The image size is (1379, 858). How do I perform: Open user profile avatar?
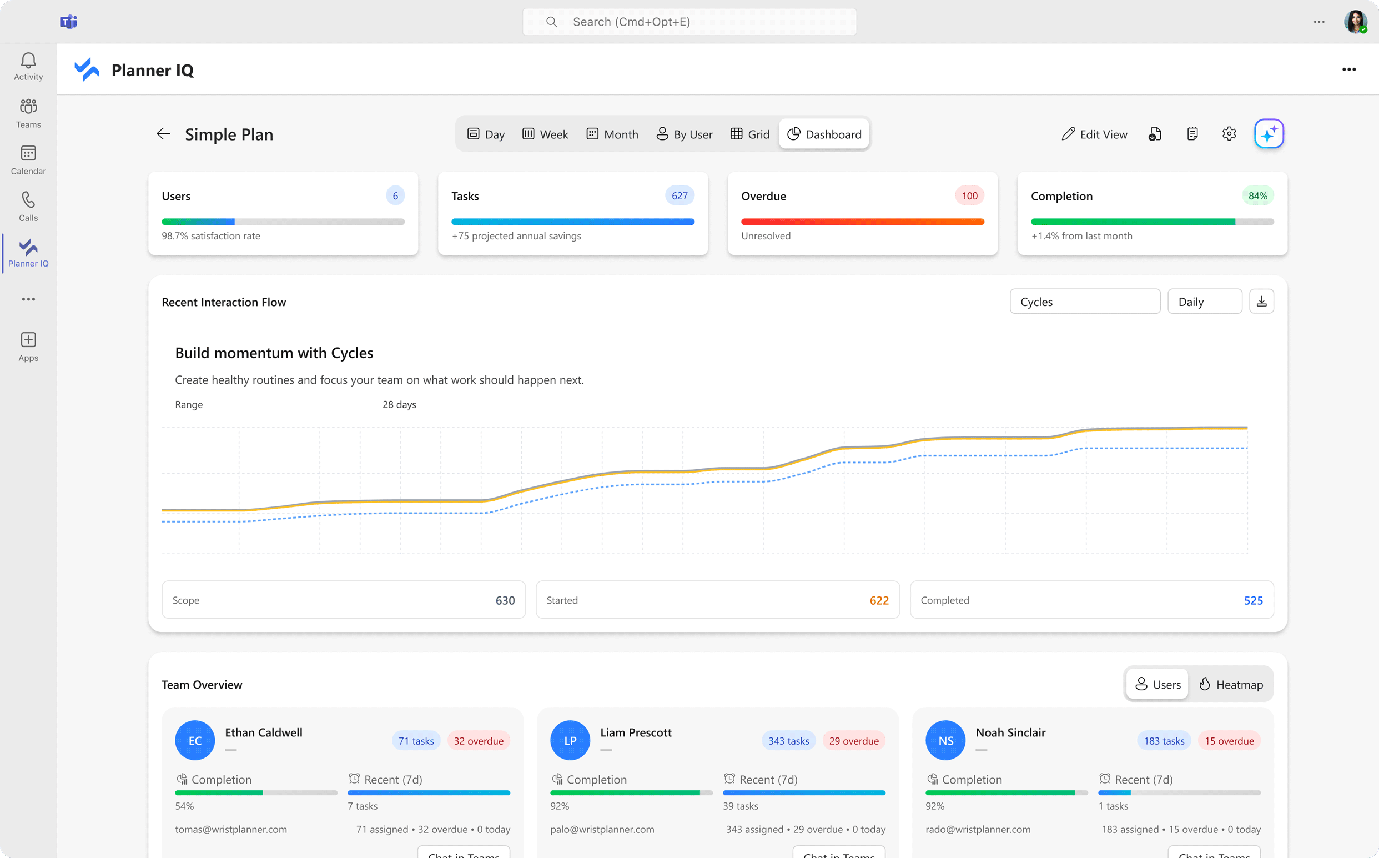point(1355,22)
